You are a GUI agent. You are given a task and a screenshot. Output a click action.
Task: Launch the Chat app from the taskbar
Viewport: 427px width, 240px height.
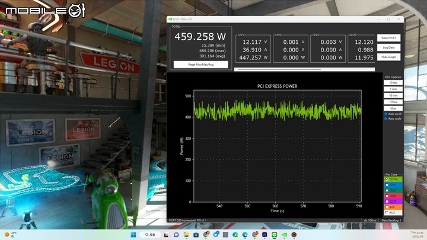(x=176, y=235)
